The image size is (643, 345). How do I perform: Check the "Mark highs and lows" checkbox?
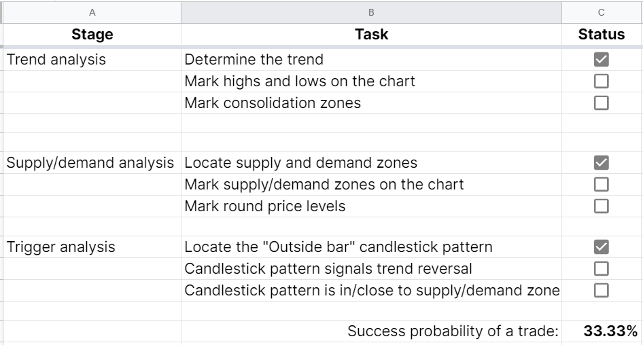(x=601, y=81)
